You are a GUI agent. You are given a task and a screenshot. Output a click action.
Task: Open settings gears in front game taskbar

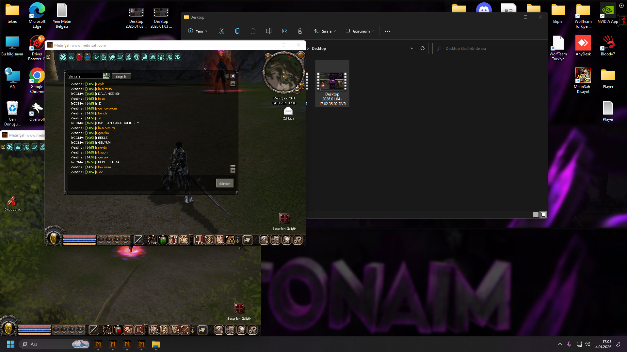[x=297, y=240]
